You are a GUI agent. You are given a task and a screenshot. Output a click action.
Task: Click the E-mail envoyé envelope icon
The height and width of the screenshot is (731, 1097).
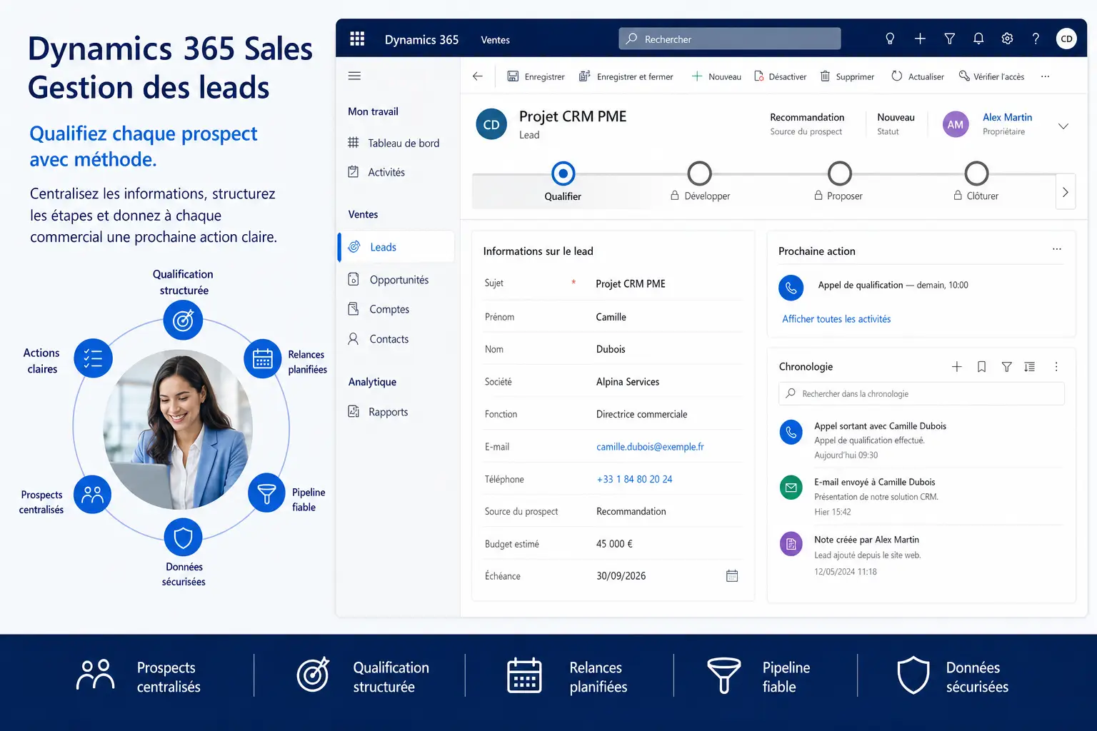[791, 488]
